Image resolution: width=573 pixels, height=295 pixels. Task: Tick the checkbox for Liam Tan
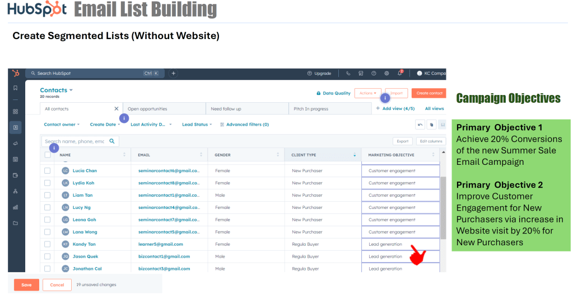48,196
